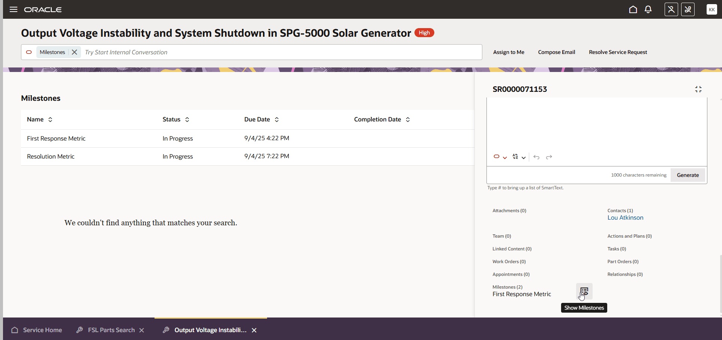Image resolution: width=722 pixels, height=340 pixels.
Task: Sort milestones by Completion Date column
Action: coord(408,119)
